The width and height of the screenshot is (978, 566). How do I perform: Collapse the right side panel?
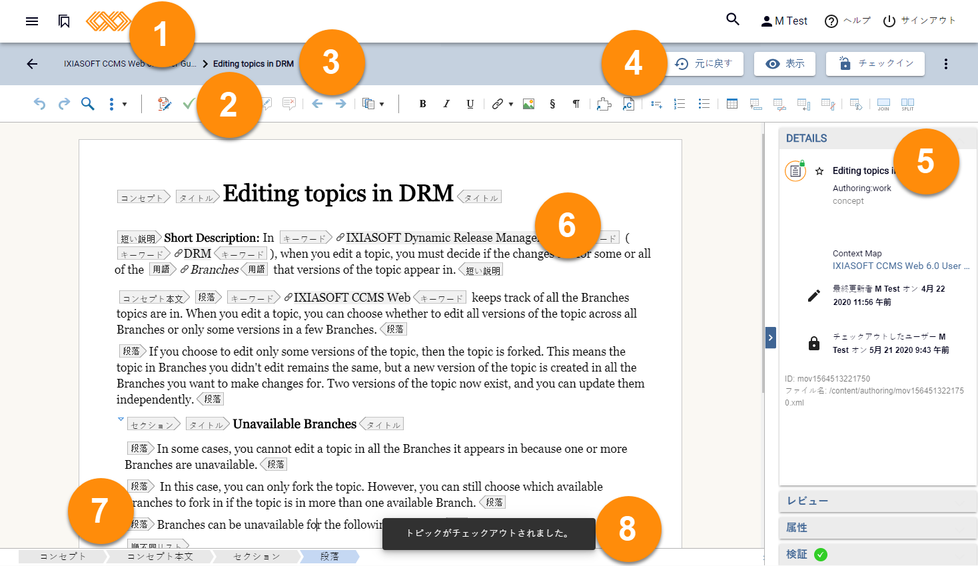click(x=771, y=338)
